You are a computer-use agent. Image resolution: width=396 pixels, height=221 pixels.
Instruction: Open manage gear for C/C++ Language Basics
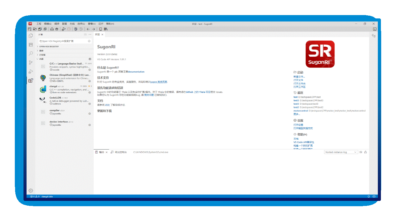(90, 70)
